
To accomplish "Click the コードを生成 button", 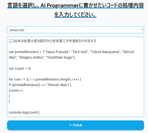I will [76, 125].
